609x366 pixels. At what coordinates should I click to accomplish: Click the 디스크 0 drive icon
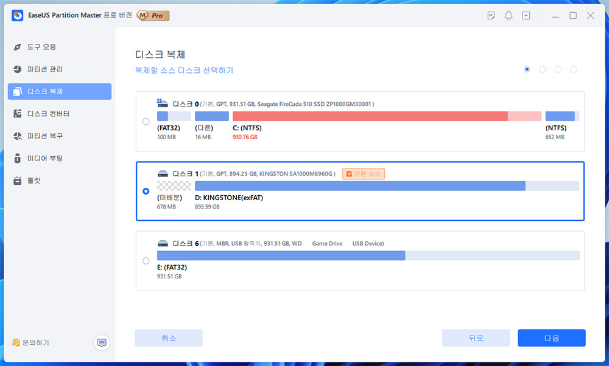[x=163, y=103]
